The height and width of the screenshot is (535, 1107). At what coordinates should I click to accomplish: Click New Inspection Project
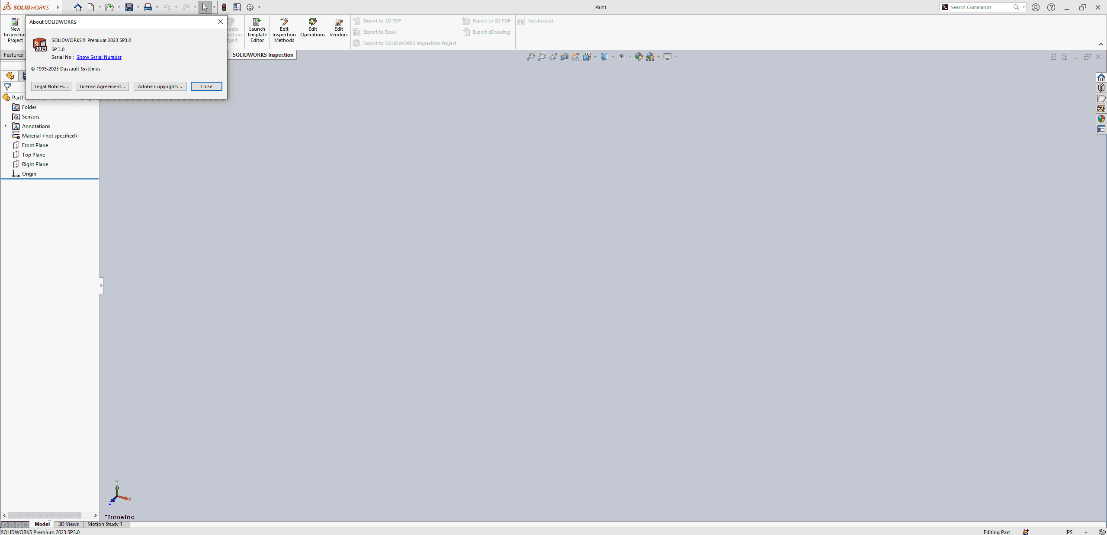tap(15, 30)
